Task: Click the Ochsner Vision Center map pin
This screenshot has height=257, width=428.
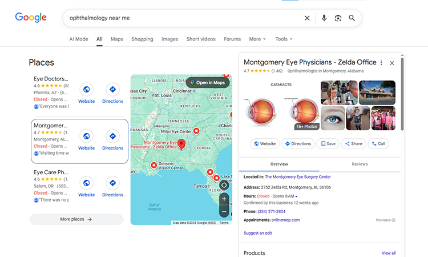Action: (x=154, y=166)
